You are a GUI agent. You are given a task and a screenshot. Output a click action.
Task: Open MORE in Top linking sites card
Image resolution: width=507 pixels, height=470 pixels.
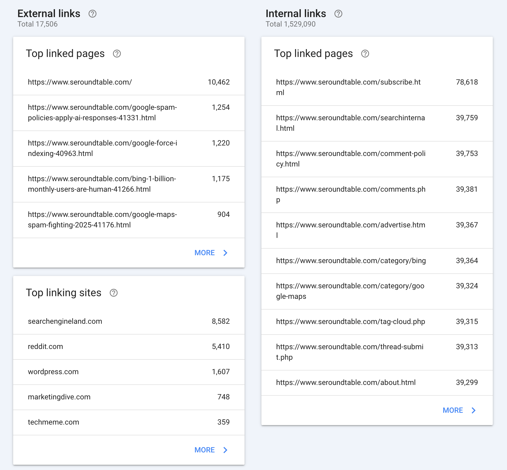click(x=211, y=450)
